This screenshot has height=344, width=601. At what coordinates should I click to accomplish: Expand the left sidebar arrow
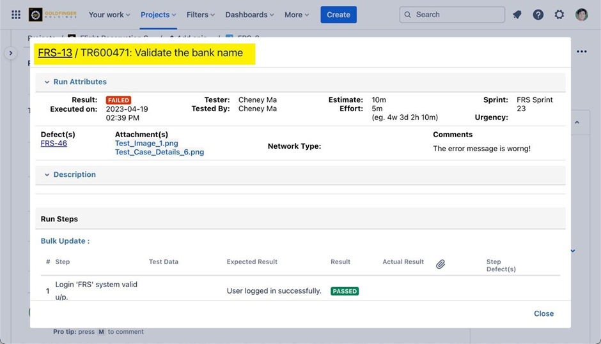[10, 54]
